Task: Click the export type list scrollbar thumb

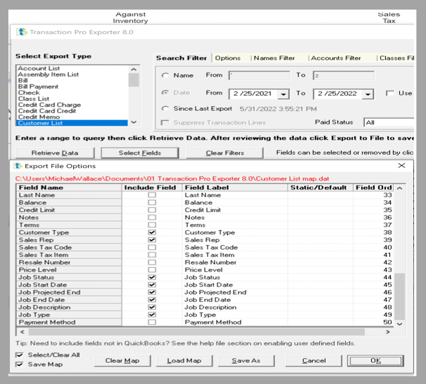Action: click(x=134, y=80)
